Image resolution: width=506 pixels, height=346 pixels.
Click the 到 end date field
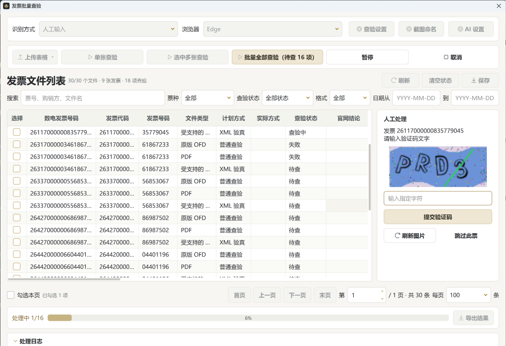pos(475,98)
